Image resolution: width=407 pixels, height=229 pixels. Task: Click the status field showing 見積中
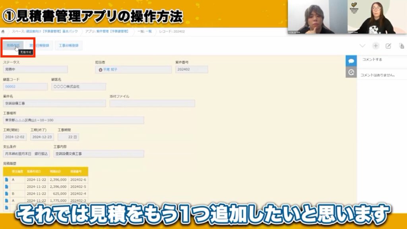click(x=35, y=69)
